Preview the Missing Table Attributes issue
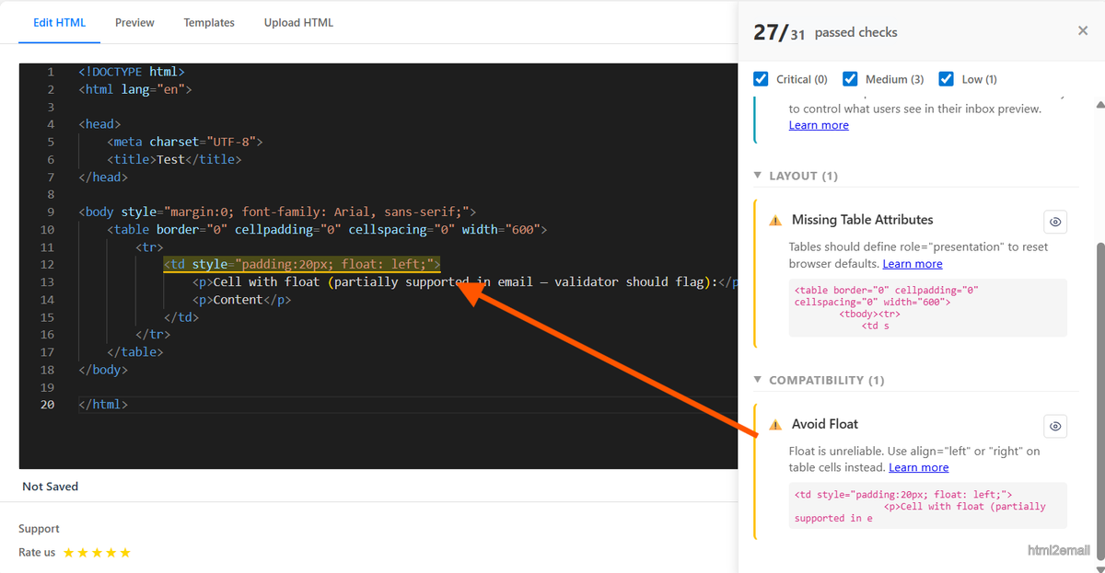Screen dimensions: 1105x573 [1055, 221]
